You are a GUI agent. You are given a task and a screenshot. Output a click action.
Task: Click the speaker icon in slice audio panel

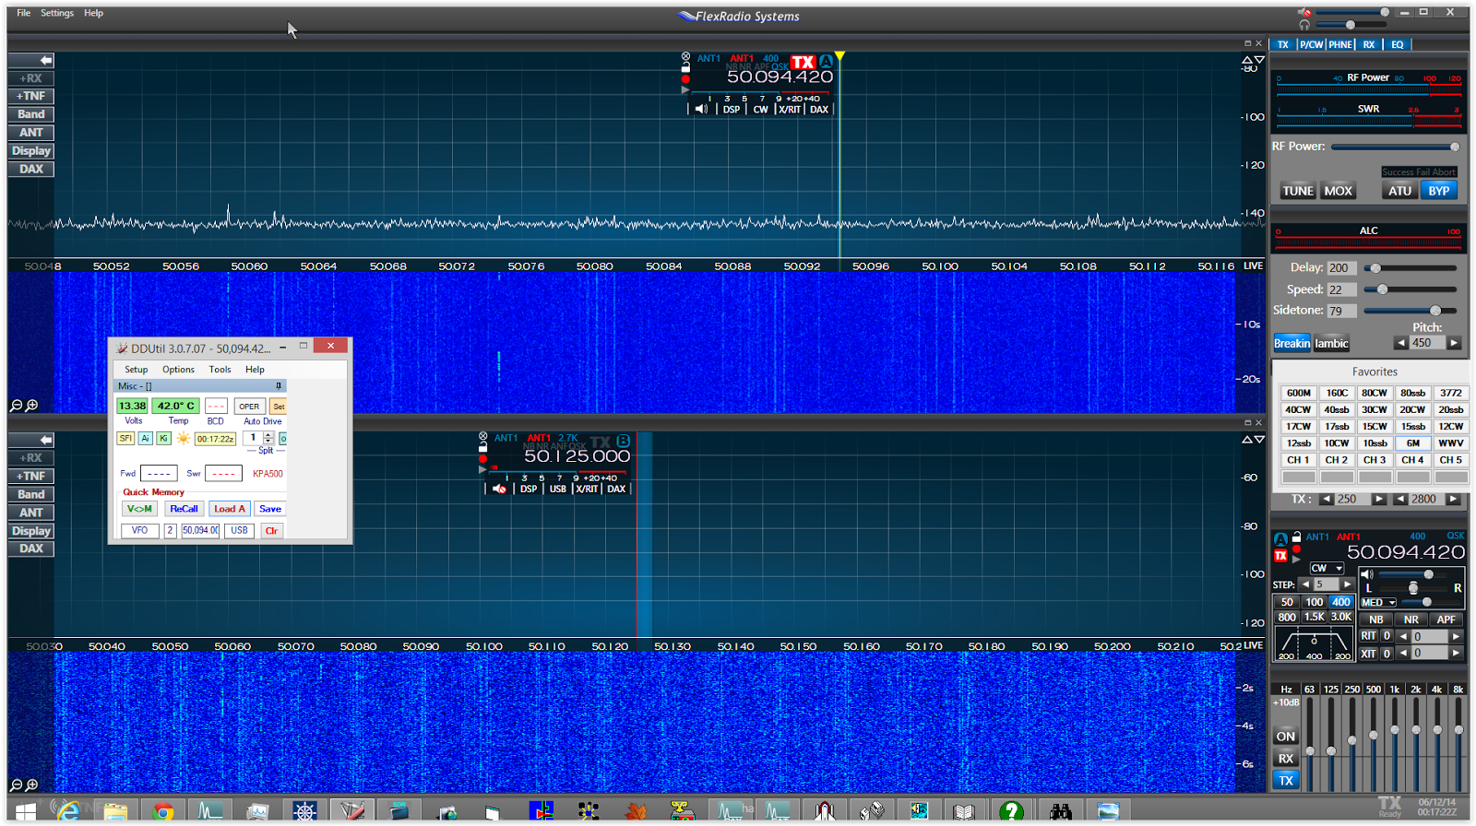pyautogui.click(x=1367, y=574)
